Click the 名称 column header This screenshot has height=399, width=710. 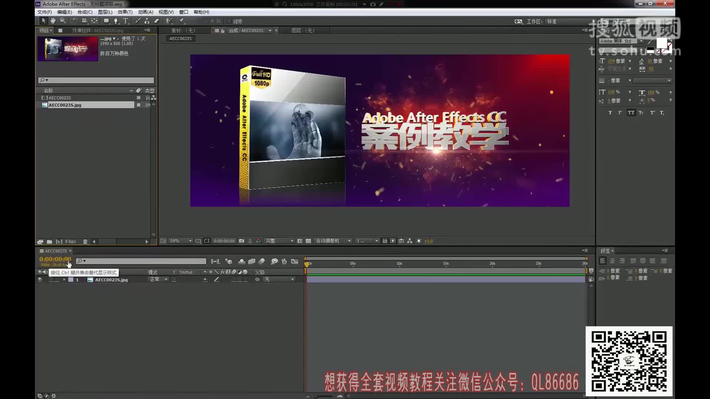tap(48, 91)
